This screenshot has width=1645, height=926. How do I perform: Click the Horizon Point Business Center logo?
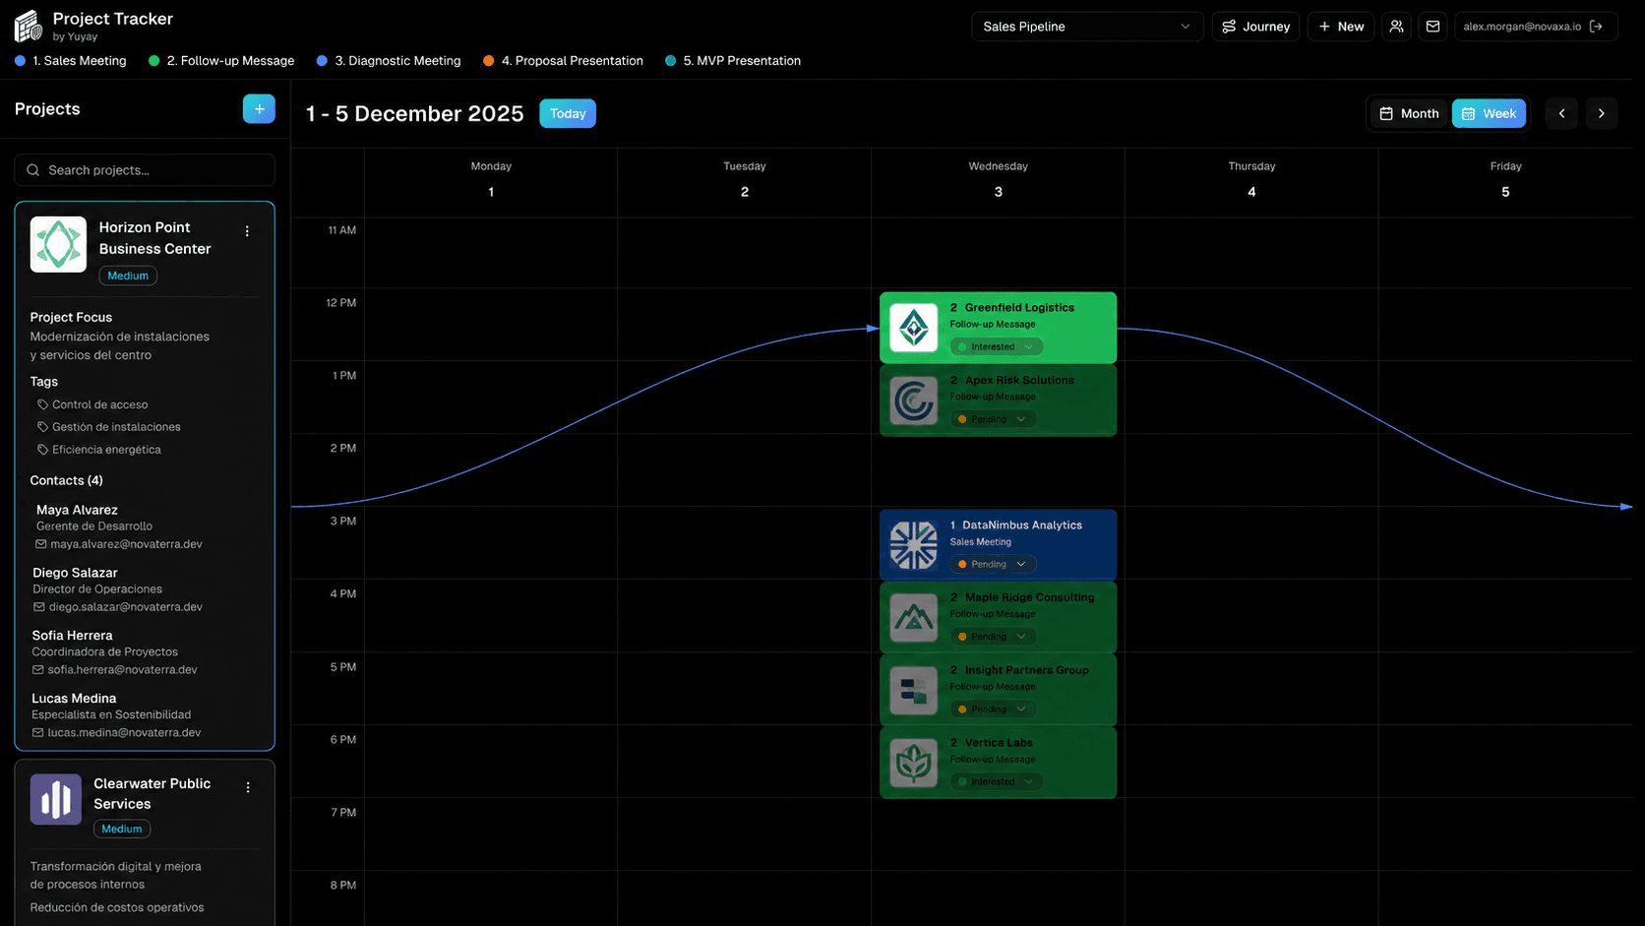tap(58, 244)
